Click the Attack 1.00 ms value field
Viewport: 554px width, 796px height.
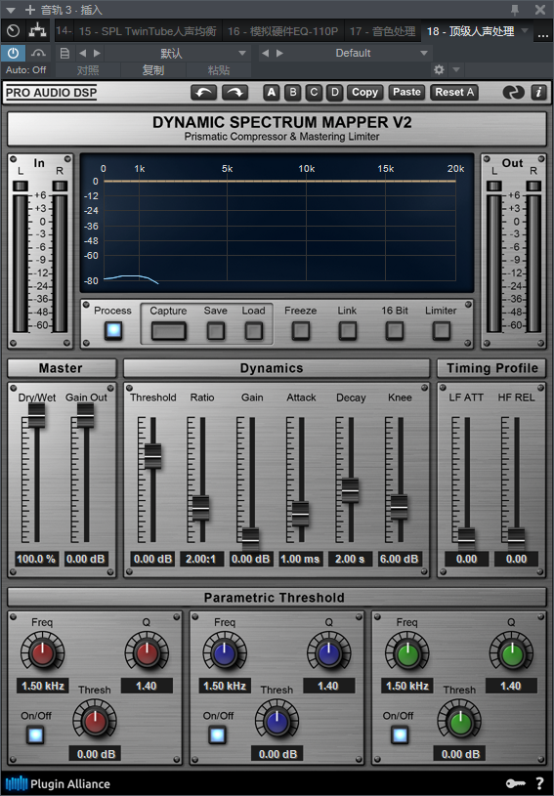tap(300, 559)
